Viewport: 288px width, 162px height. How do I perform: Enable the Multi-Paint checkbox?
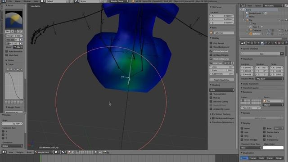pos(7,55)
